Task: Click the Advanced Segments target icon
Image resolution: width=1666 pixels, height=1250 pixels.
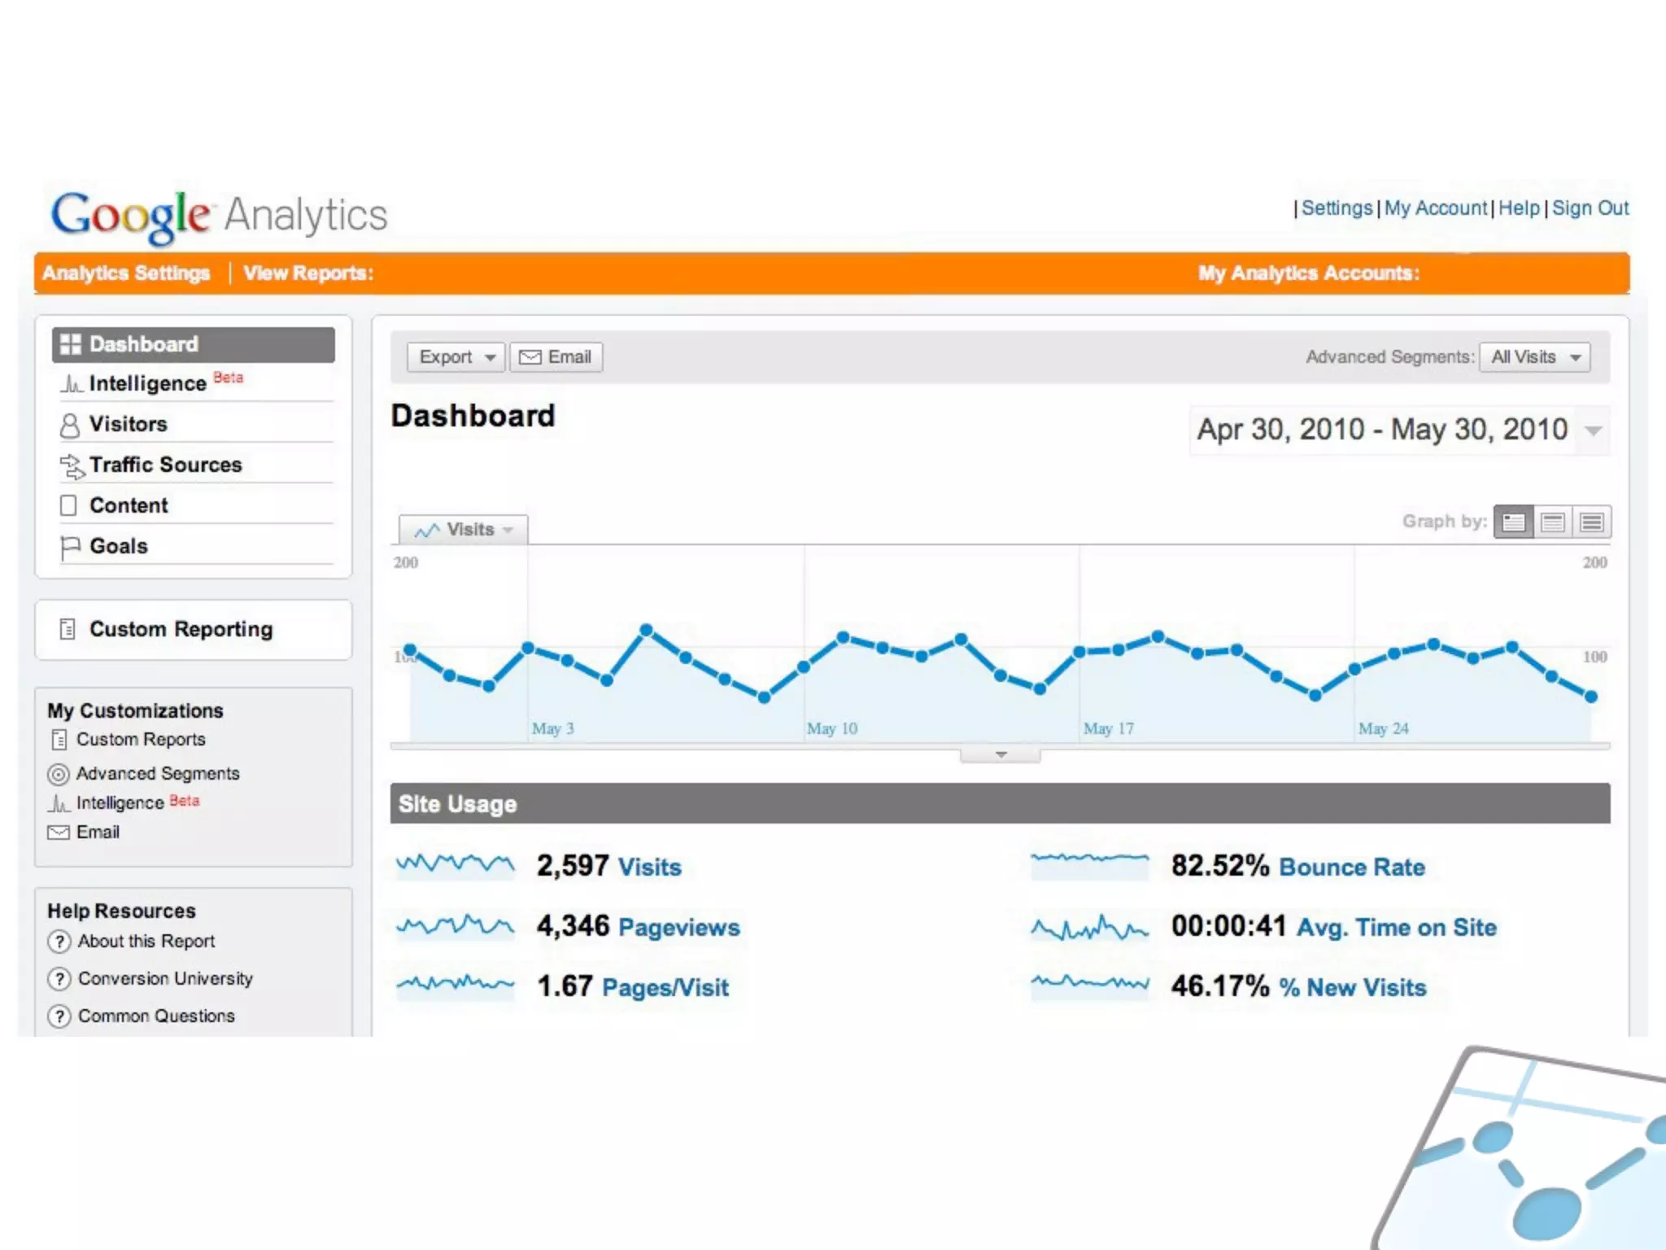Action: (58, 774)
